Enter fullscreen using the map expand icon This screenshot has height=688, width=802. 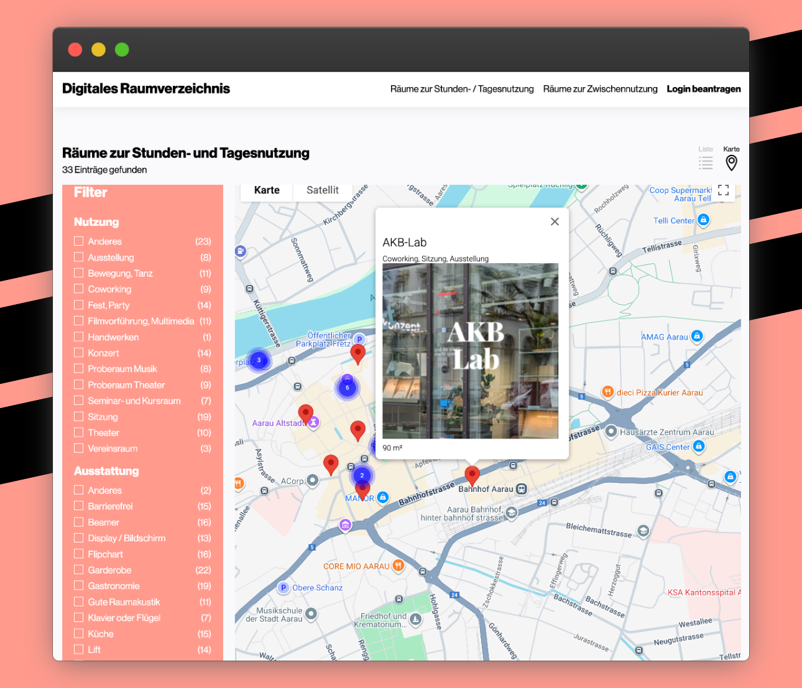[723, 190]
